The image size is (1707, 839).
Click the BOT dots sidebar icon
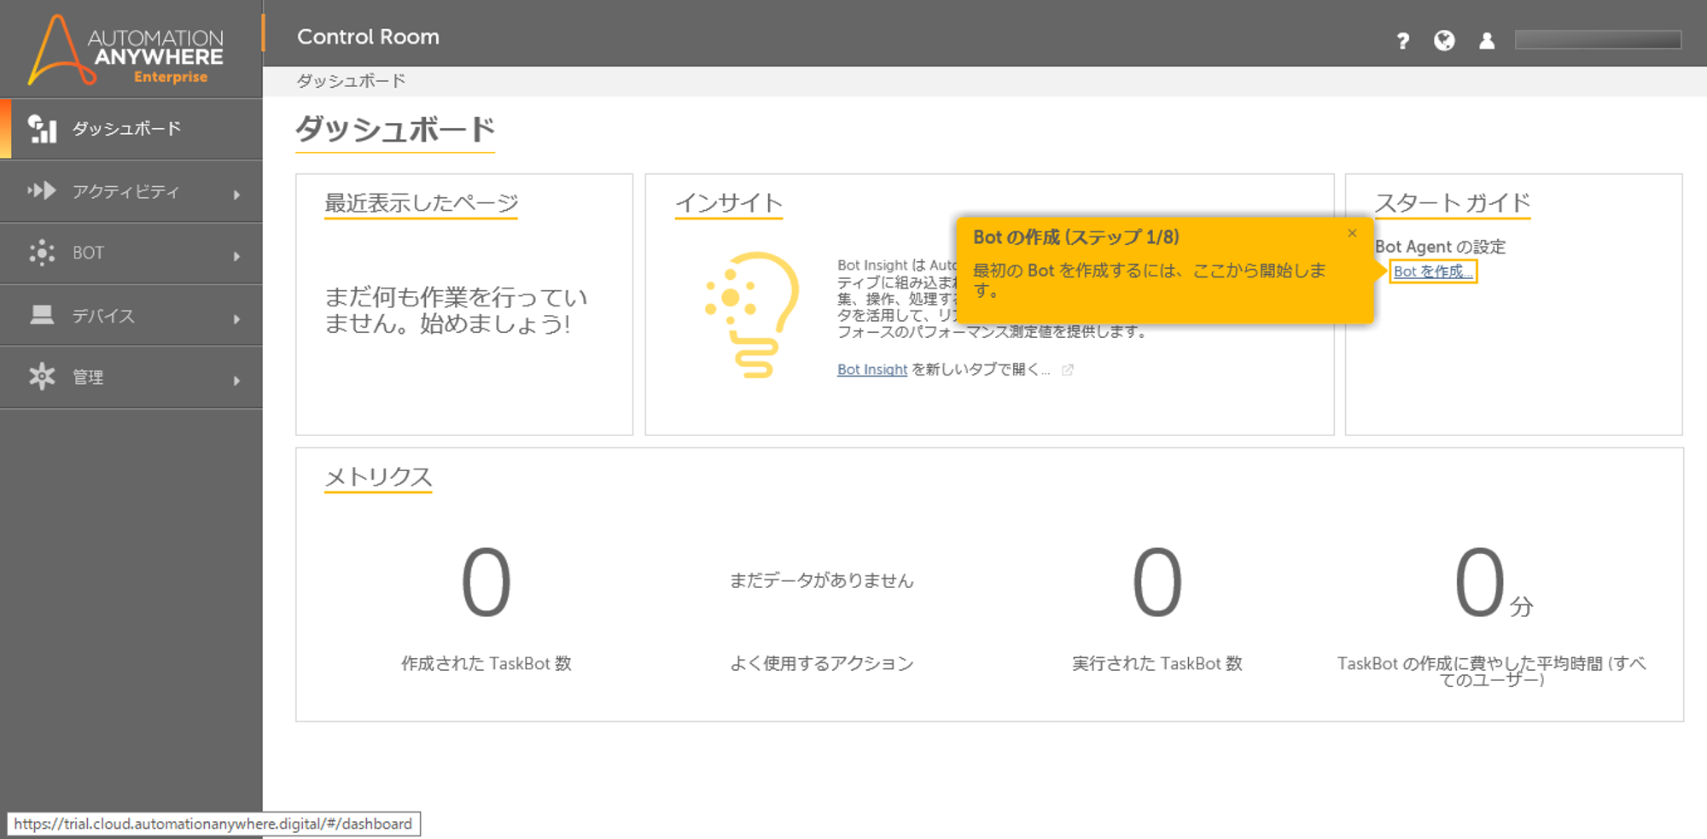[x=42, y=253]
